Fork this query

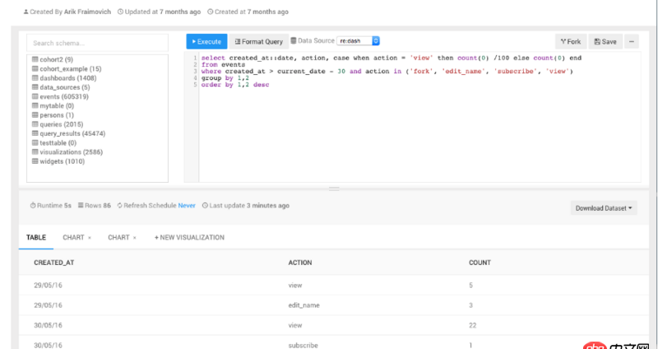[x=570, y=41]
